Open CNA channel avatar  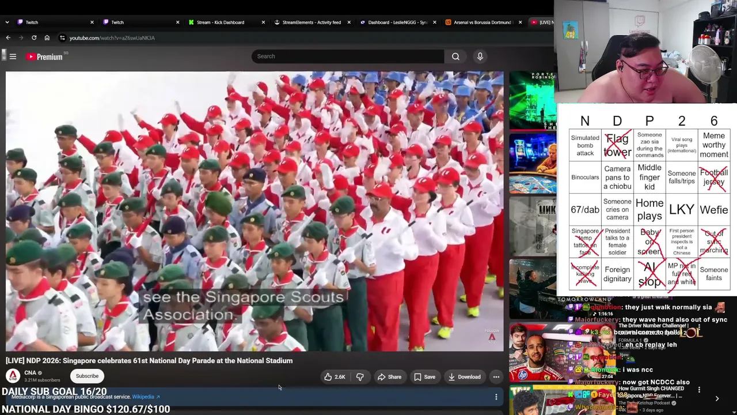click(13, 376)
